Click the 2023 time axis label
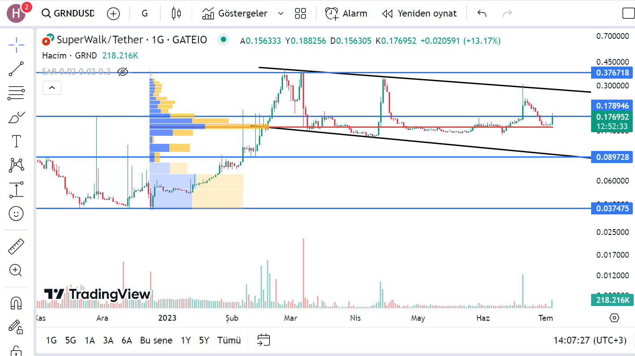Viewport: 635px width, 356px height. pos(167,318)
